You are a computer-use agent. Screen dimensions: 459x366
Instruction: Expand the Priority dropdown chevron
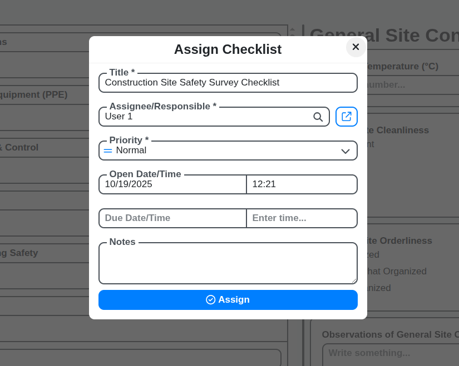point(346,151)
